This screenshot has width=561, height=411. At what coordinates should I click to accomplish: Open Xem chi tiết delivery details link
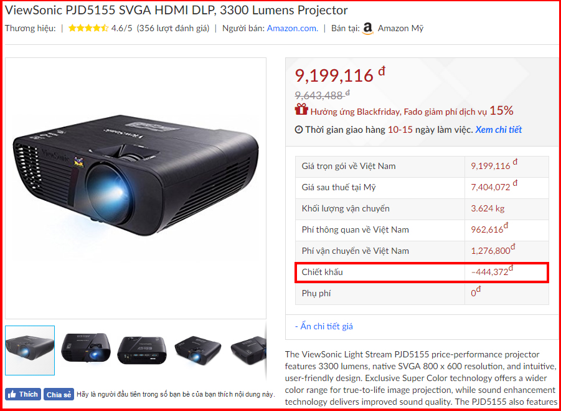[x=498, y=130]
